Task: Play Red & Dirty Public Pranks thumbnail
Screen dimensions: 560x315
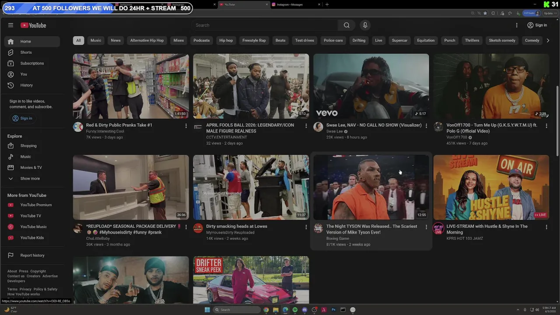Action: point(131,86)
